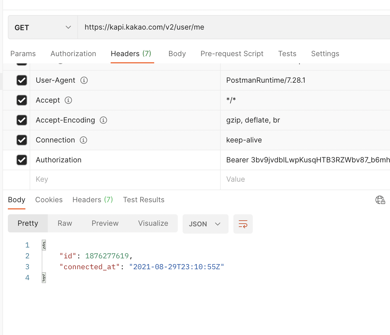Click the Connection header info icon

83,140
